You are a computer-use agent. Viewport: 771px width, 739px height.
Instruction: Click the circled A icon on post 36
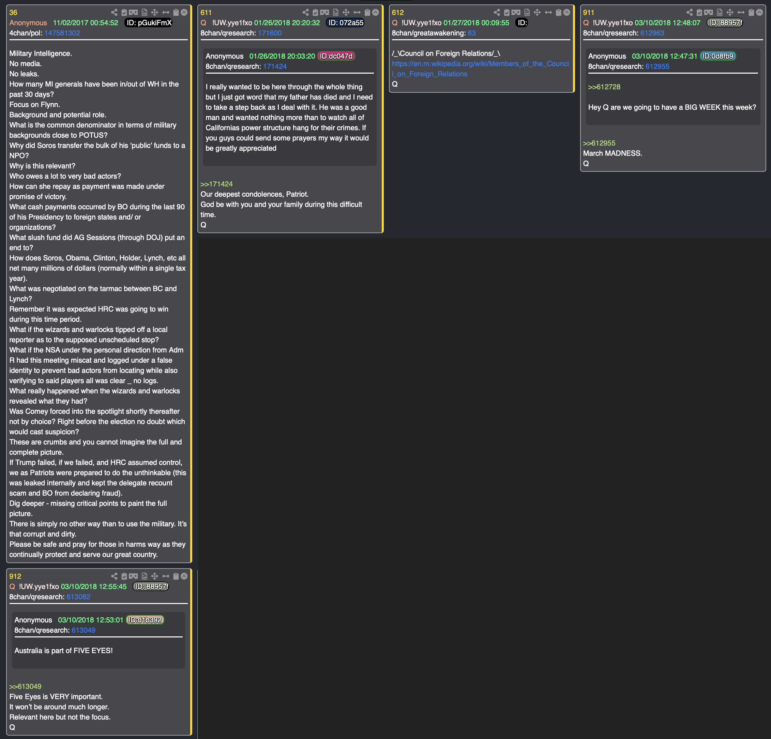(184, 13)
